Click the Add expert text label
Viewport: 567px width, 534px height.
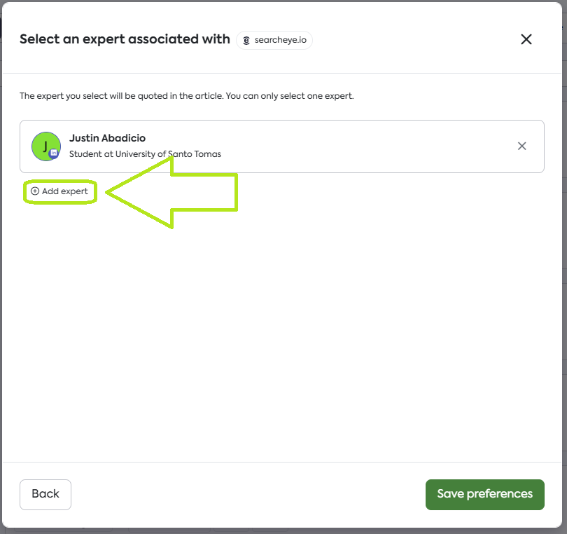[65, 191]
